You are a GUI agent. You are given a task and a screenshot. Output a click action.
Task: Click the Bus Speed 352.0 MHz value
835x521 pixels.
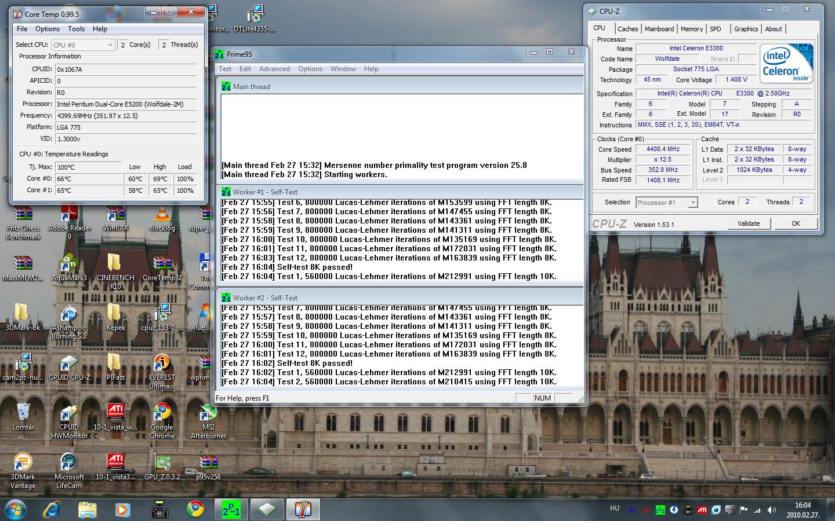(x=663, y=170)
